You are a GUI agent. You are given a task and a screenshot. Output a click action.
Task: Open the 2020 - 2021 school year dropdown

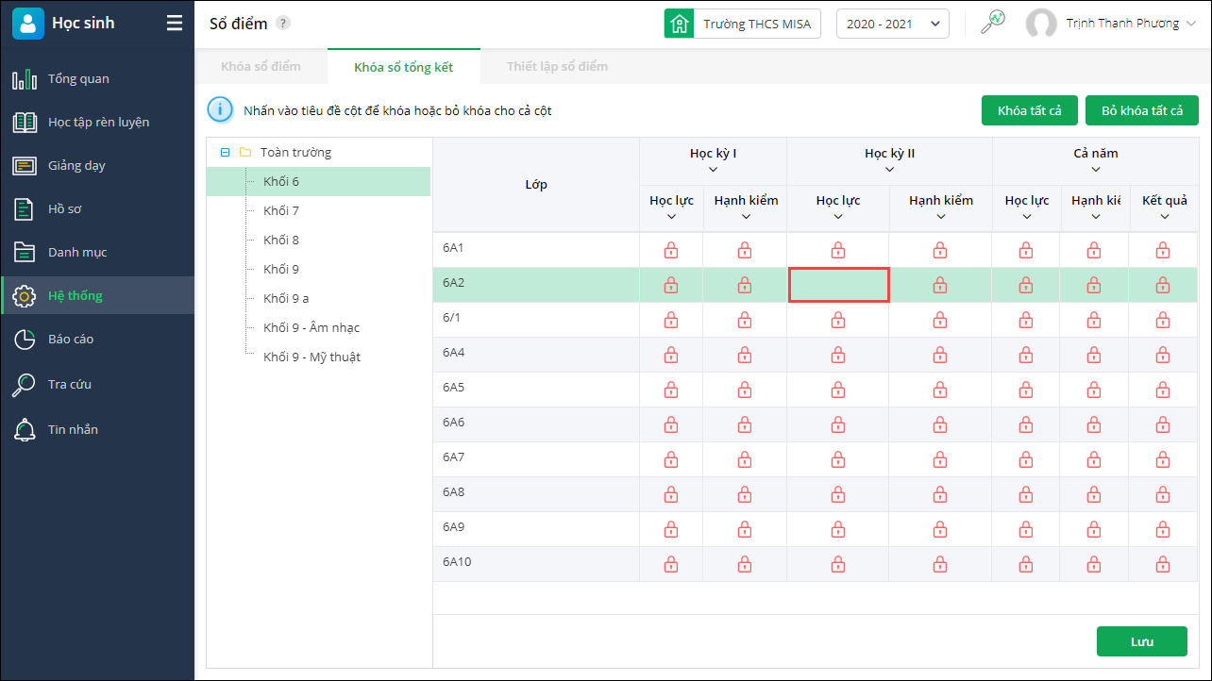pyautogui.click(x=892, y=24)
